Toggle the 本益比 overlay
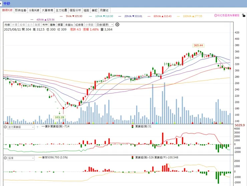This screenshot has height=186, width=247. point(69,25)
